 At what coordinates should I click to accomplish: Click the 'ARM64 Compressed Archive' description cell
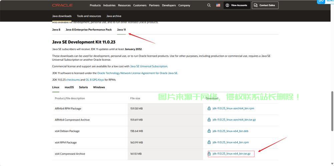(x=90, y=120)
